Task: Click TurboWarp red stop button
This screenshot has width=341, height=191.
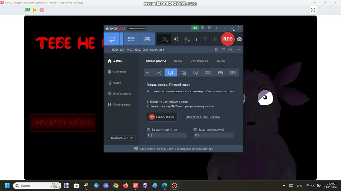Action: [x=42, y=10]
